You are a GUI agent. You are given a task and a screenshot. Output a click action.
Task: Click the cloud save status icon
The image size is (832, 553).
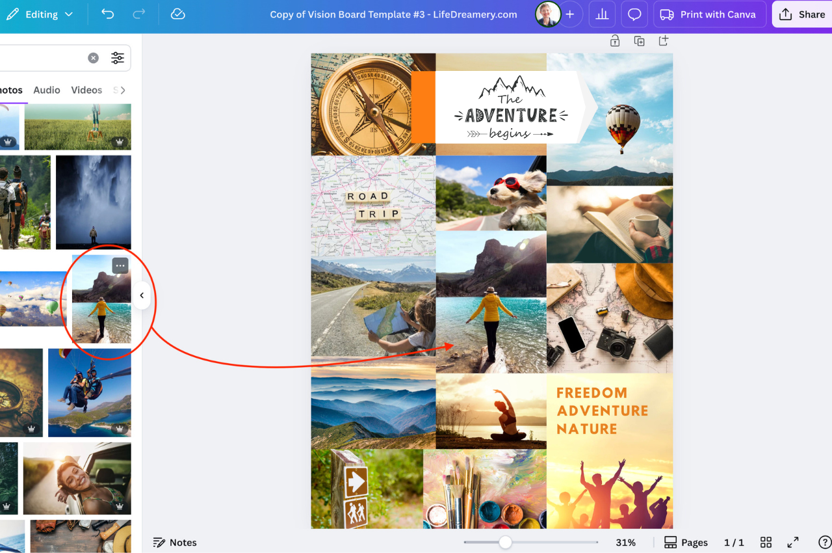pos(177,14)
